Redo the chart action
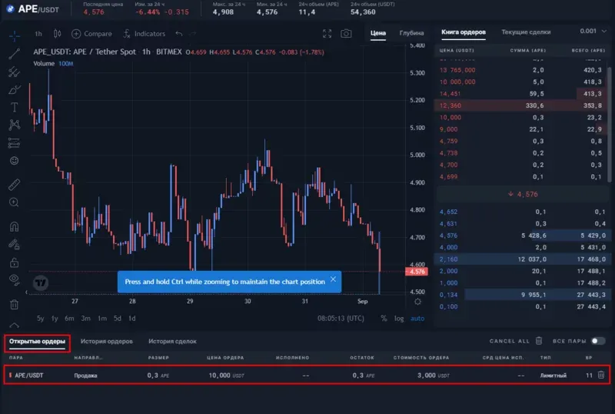Screen dimensions: 615x414 coord(193,34)
